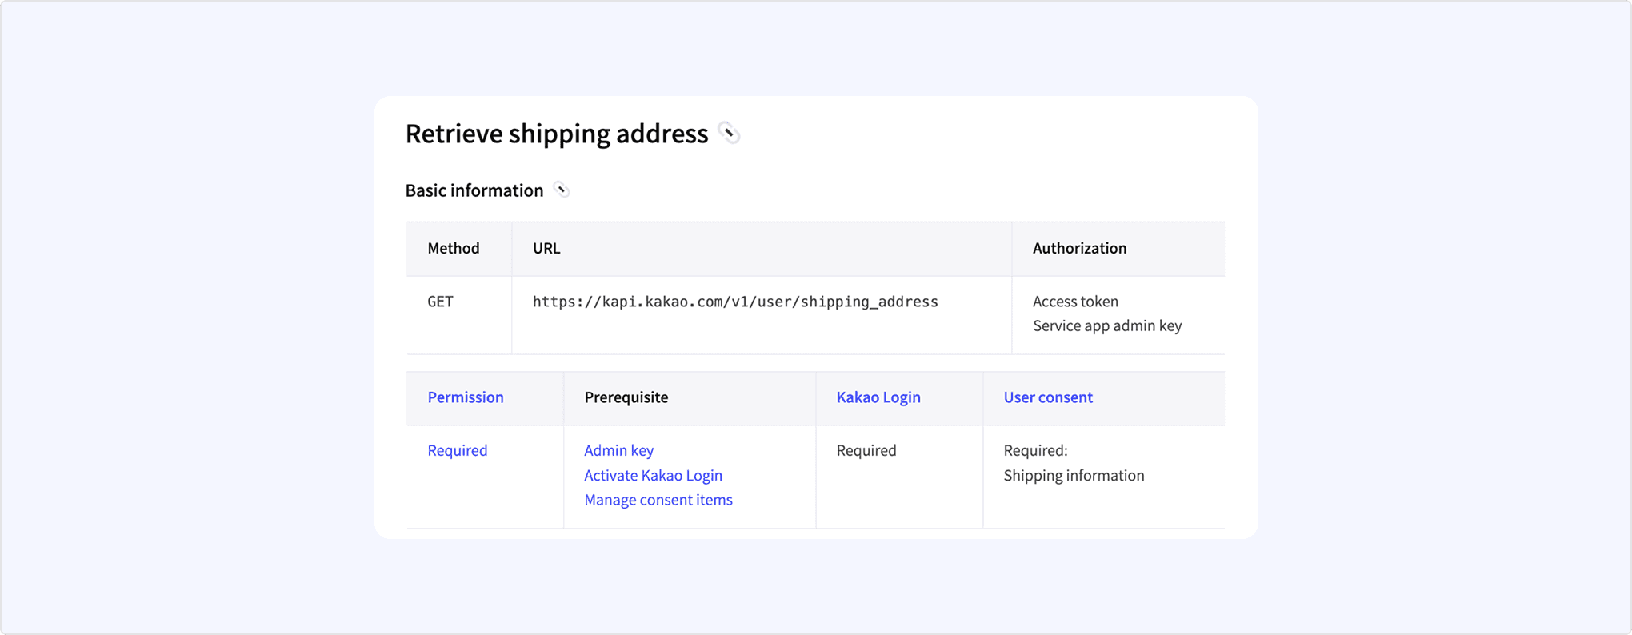Click the shipping_address API URL text

734,302
